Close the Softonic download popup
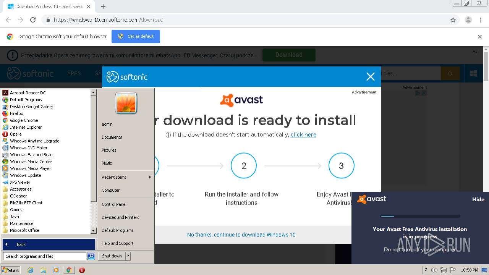The image size is (489, 275). pos(370,77)
